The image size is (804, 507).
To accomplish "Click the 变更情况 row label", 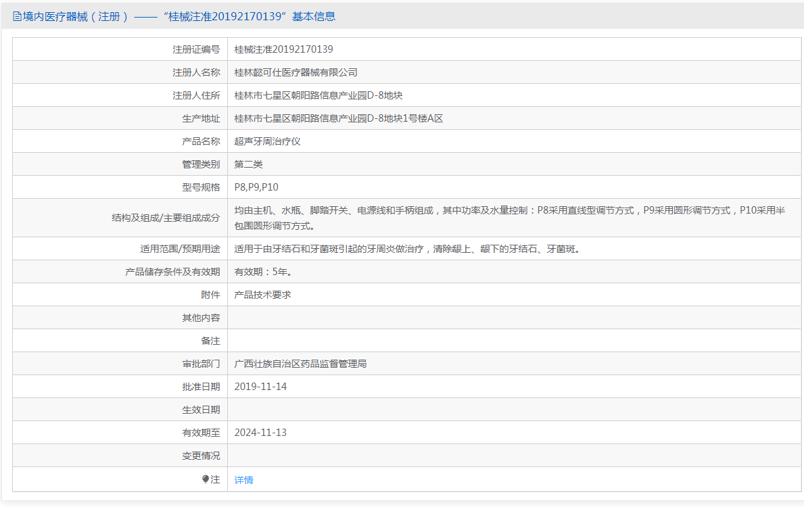I will coord(201,456).
